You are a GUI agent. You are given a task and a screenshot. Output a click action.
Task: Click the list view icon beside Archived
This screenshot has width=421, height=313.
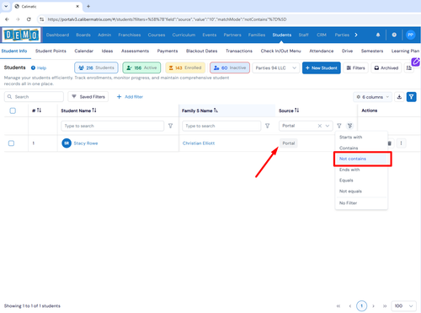409,68
